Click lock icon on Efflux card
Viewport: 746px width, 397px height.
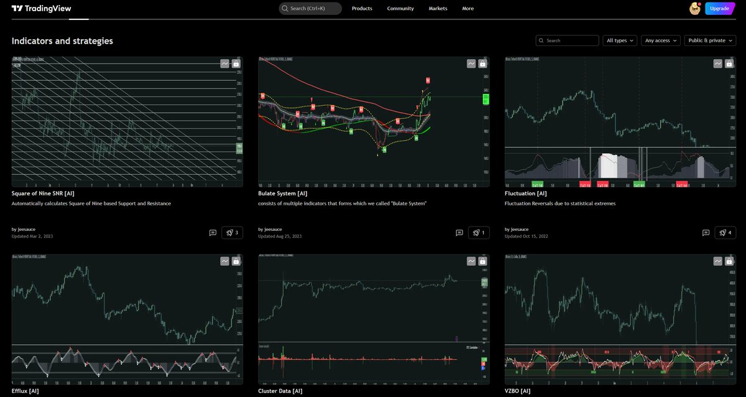tap(236, 261)
